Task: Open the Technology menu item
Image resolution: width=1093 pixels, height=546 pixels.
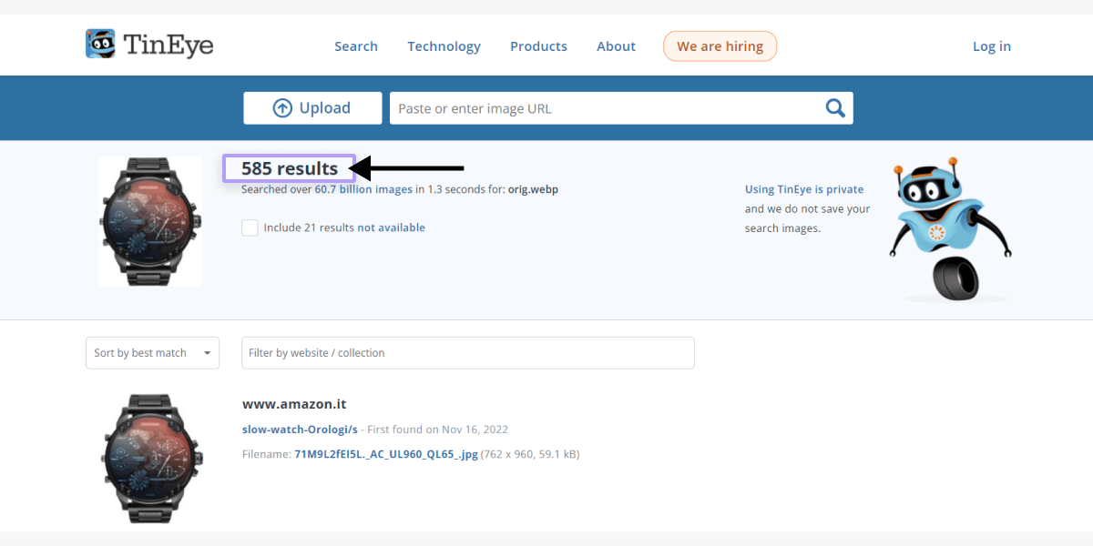Action: click(444, 46)
